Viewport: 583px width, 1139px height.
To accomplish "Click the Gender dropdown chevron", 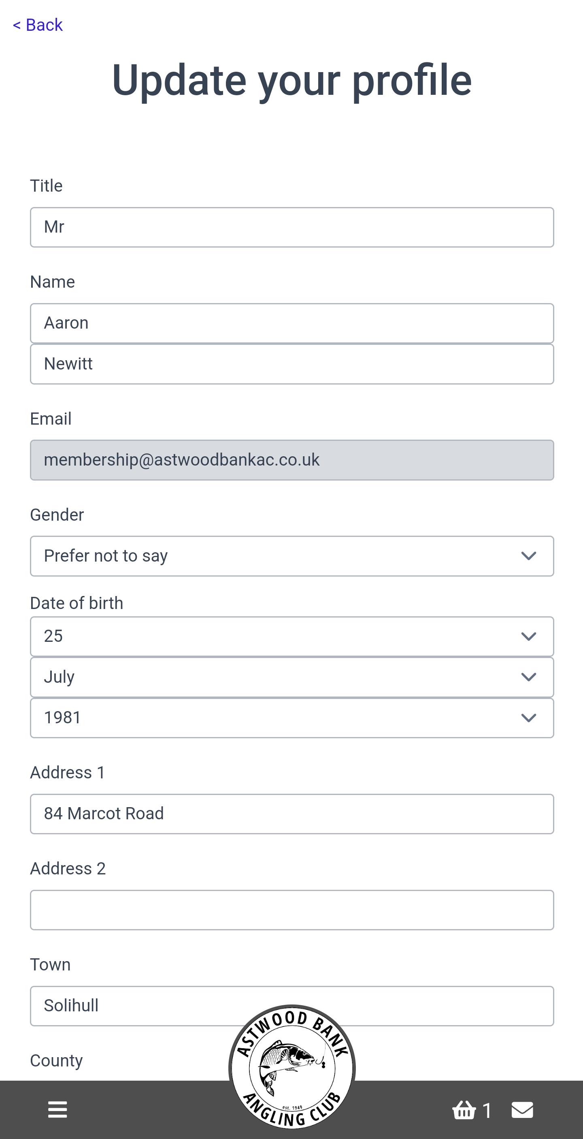I will tap(529, 556).
